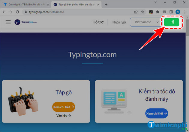Go back using the browser back arrow
The height and width of the screenshot is (132, 189).
point(4,12)
